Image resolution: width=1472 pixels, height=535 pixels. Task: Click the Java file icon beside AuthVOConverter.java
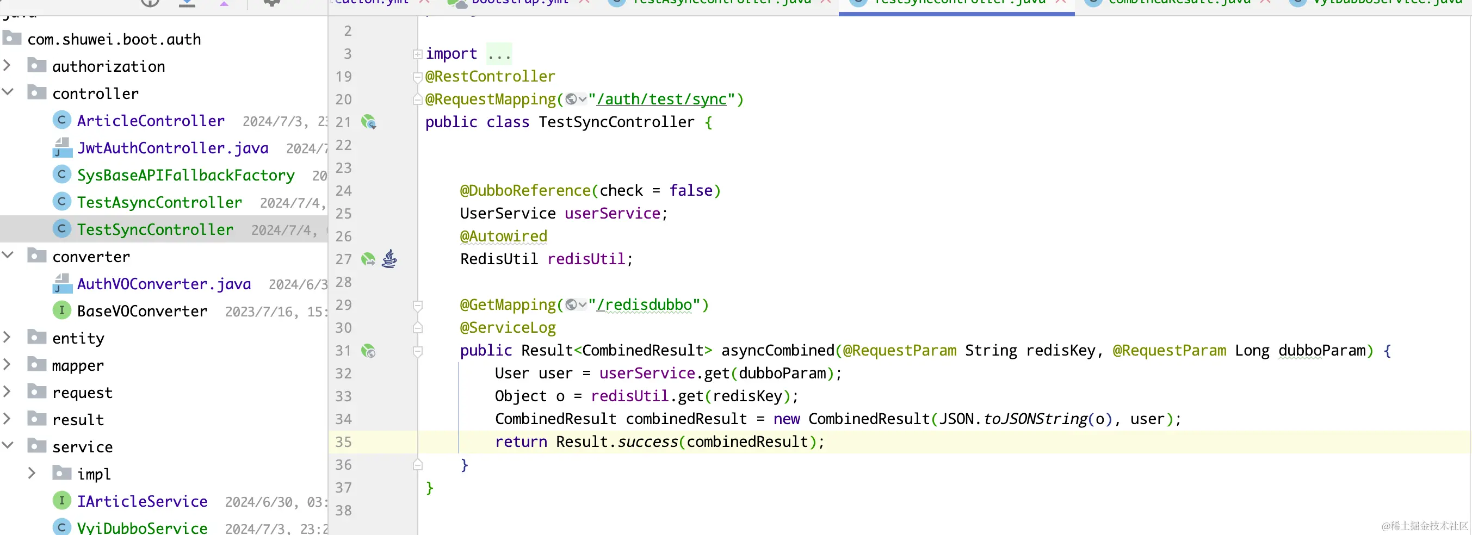click(61, 283)
